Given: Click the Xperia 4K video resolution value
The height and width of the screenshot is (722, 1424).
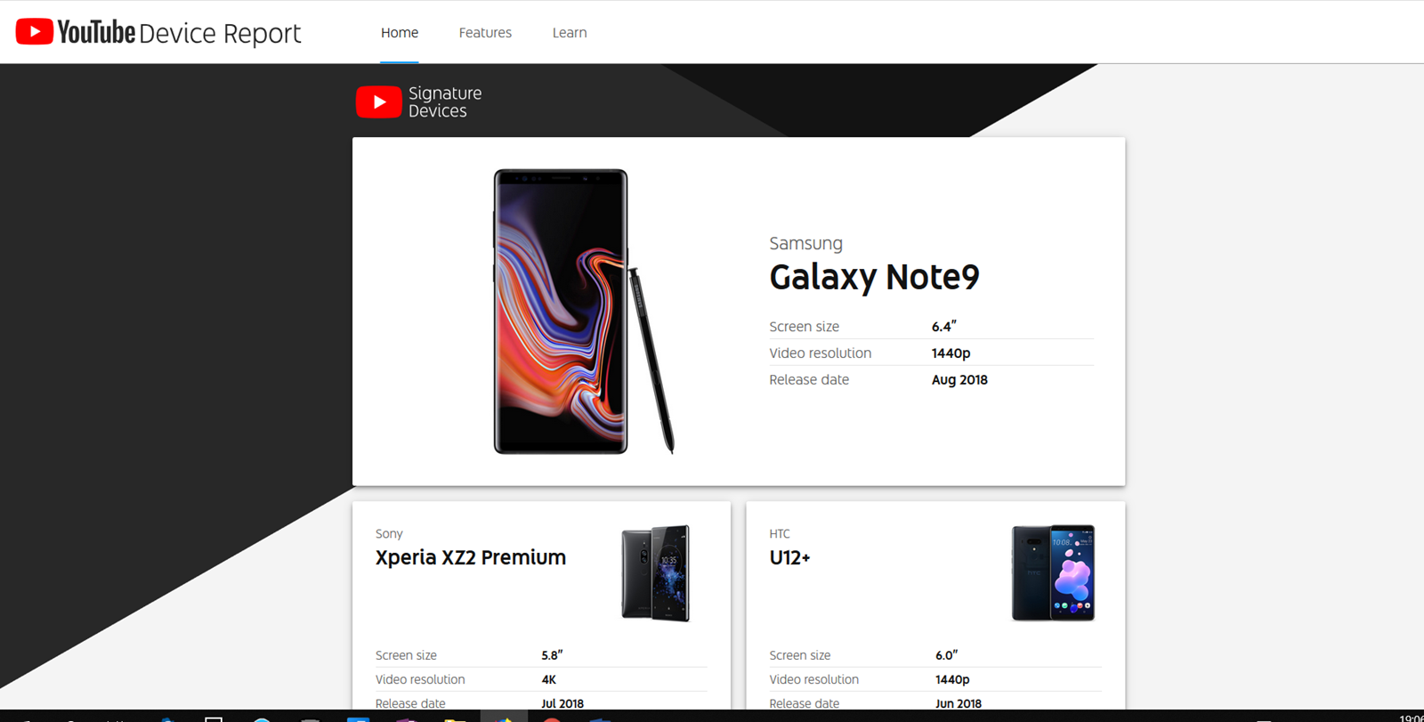Looking at the screenshot, I should pyautogui.click(x=548, y=679).
